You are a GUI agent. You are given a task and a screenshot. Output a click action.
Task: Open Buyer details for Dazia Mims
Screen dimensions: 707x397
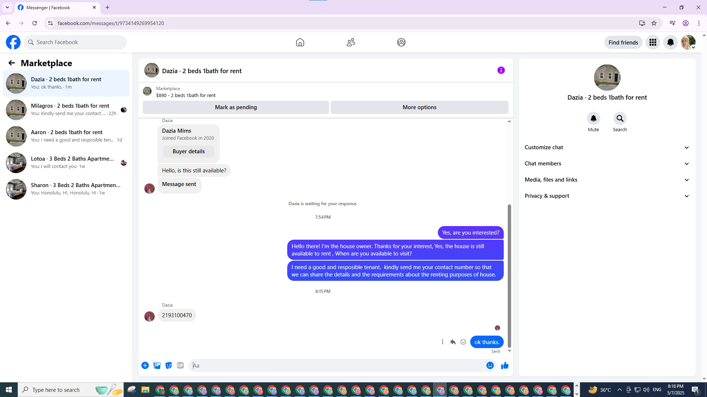point(189,151)
